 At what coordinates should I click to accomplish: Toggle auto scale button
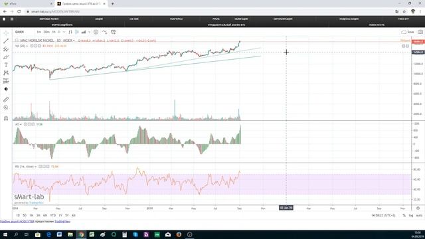pos(419,215)
